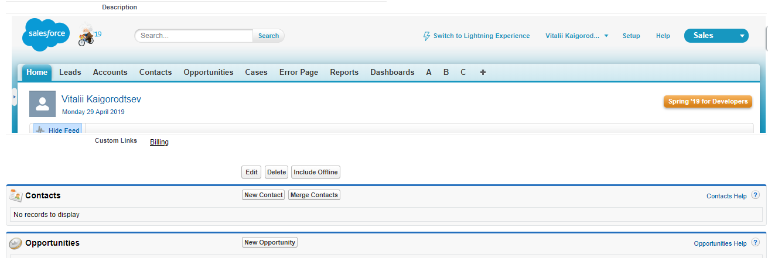768x258 pixels.
Task: Click the Edit button
Action: tap(251, 172)
